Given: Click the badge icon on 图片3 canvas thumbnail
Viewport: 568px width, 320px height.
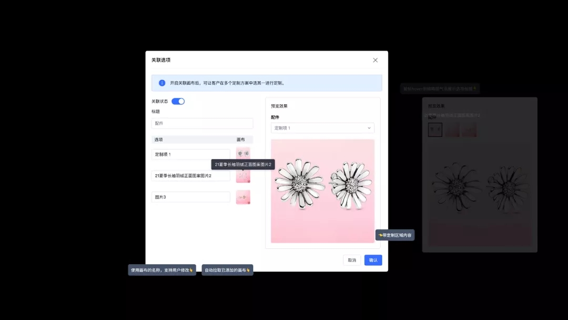Looking at the screenshot, I should (248, 202).
